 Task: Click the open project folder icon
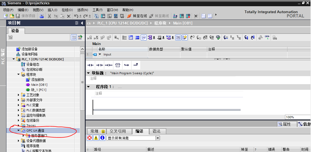click(x=12, y=16)
